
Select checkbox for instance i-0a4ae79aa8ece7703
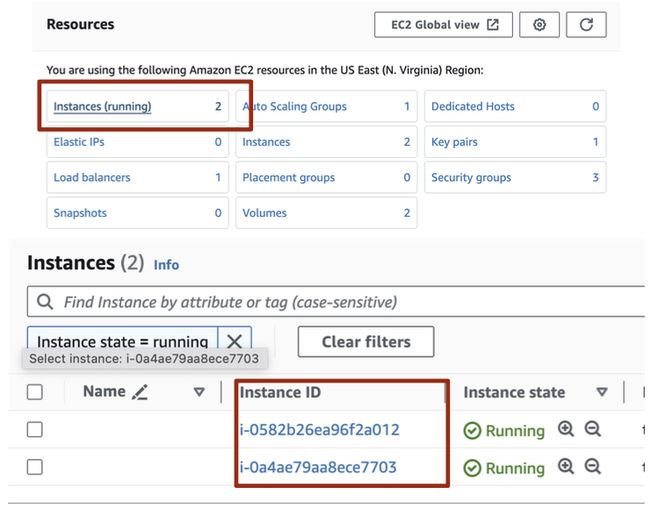[35, 467]
